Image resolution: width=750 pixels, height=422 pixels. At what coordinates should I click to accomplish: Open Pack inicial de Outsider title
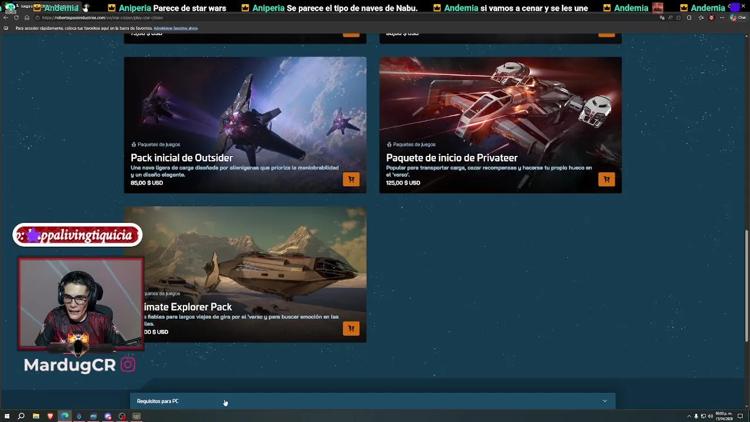click(182, 158)
